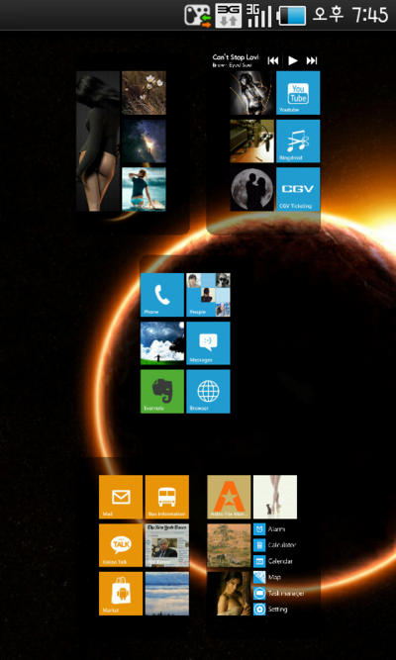Open the woman portrait painting thumbnail
Screen dimensions: 396x660
[229, 594]
